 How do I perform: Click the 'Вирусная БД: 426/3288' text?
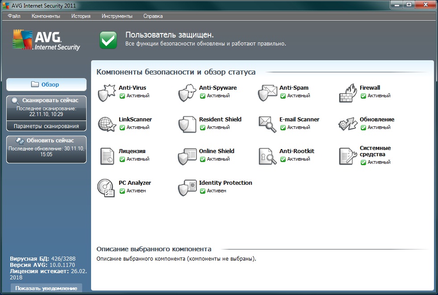[43, 259]
